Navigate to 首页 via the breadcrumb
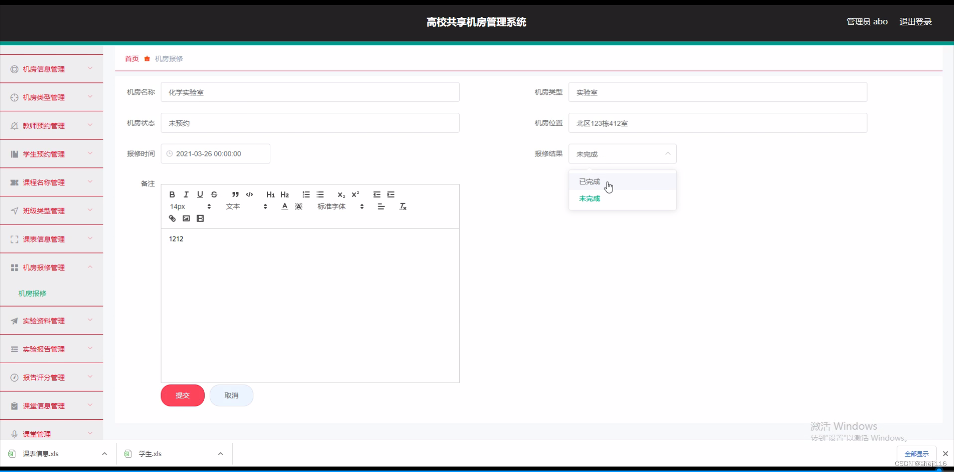The width and height of the screenshot is (954, 472). [132, 58]
